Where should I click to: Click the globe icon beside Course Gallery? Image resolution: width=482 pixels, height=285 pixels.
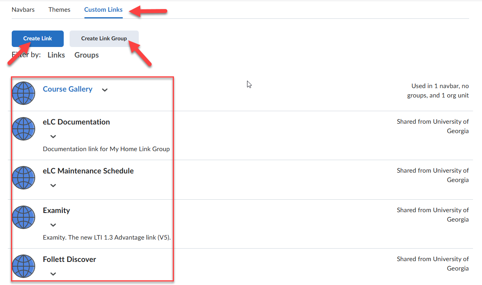pos(23,93)
